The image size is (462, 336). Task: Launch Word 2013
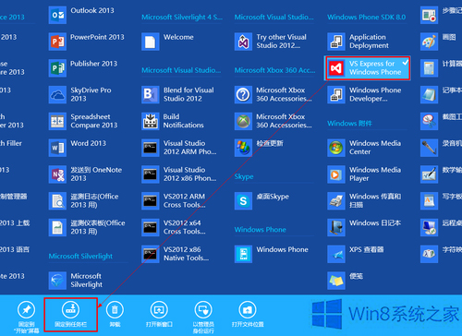(x=78, y=148)
